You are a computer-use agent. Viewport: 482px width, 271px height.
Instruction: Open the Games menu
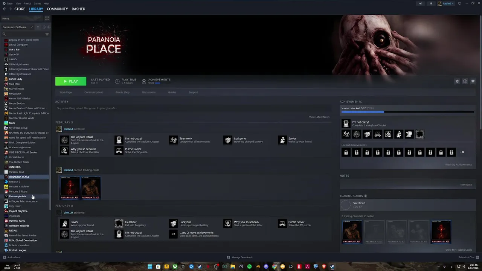click(37, 3)
